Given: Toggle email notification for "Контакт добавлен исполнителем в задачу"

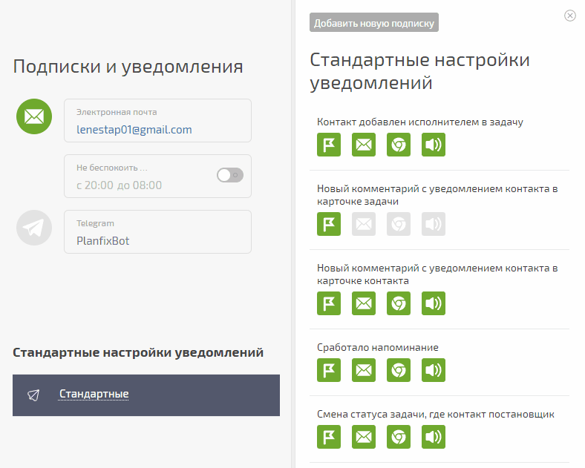Looking at the screenshot, I should coord(364,145).
